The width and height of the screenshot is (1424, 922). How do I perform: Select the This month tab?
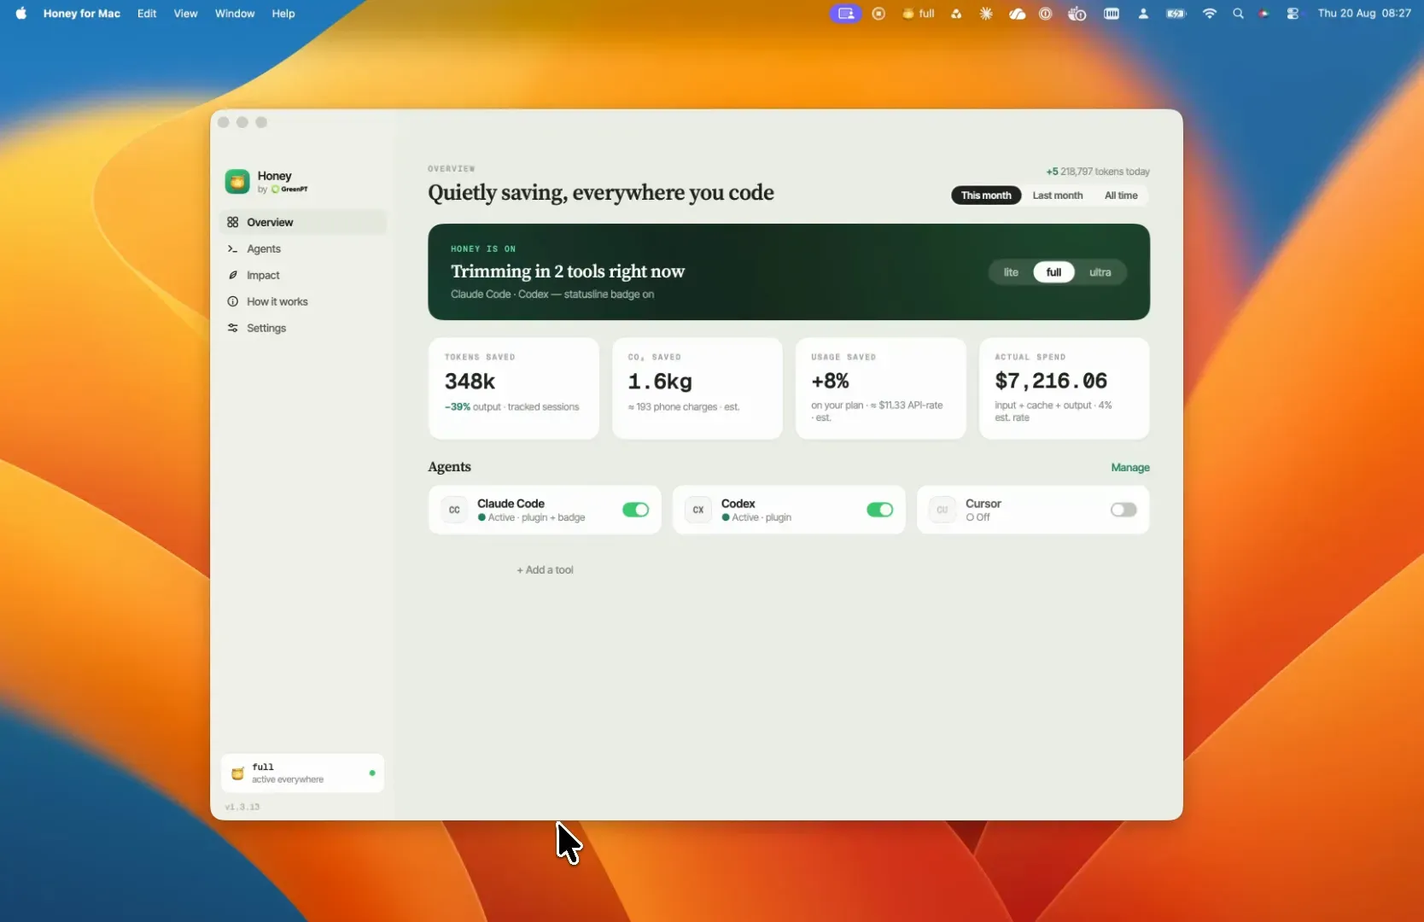(x=986, y=195)
